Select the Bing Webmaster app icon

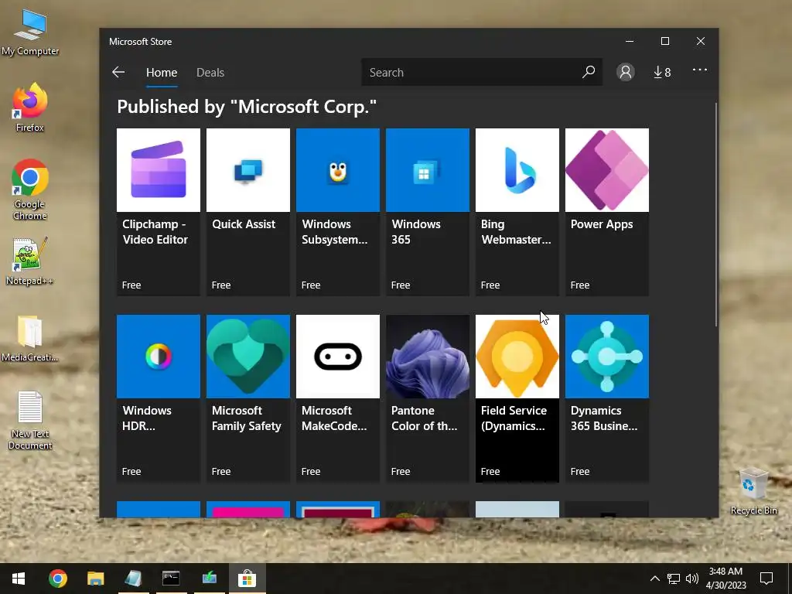tap(517, 169)
